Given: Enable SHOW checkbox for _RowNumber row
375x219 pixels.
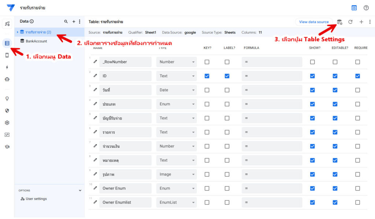Looking at the screenshot, I should click(312, 62).
